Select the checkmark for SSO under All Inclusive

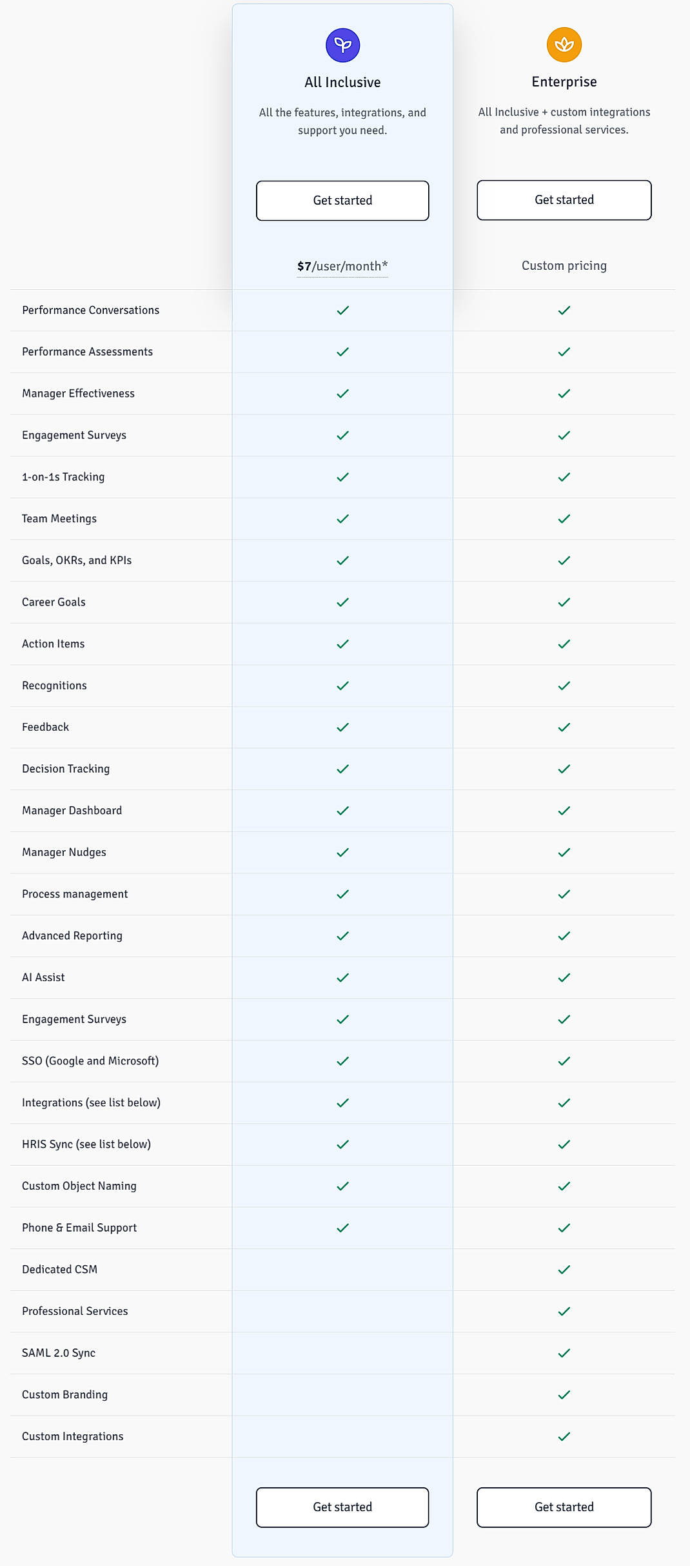[x=342, y=1061]
